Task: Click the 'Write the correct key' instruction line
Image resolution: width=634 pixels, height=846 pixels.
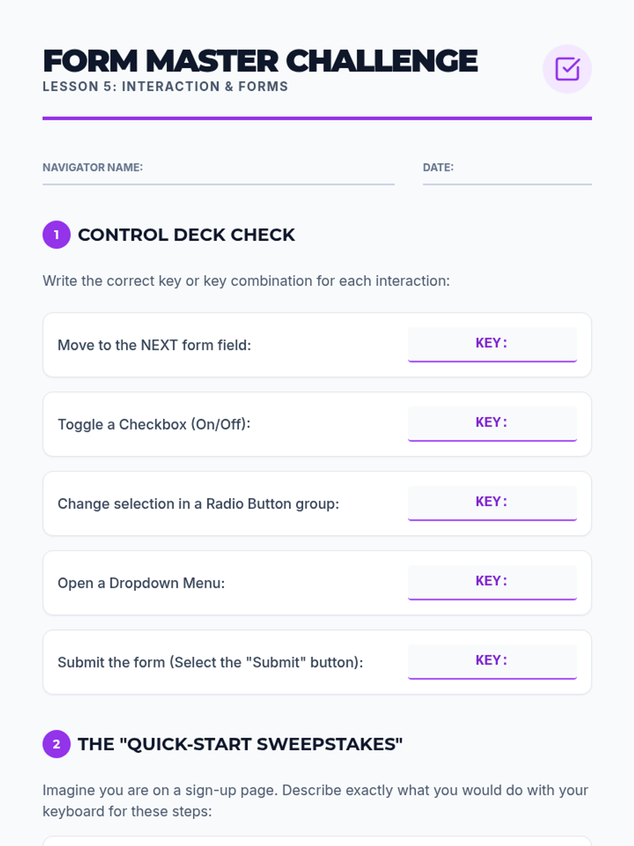Action: tap(246, 281)
